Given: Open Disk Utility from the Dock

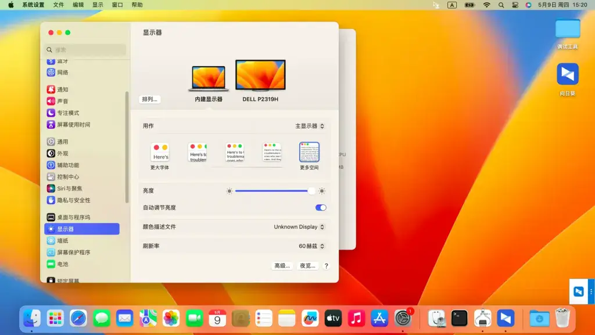Looking at the screenshot, I should coord(436,318).
